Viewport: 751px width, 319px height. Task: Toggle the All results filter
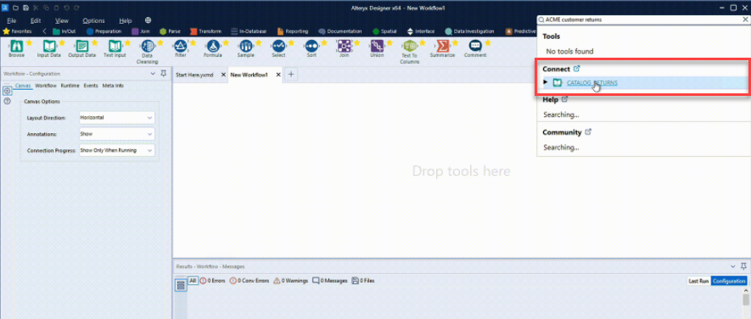pyautogui.click(x=193, y=281)
